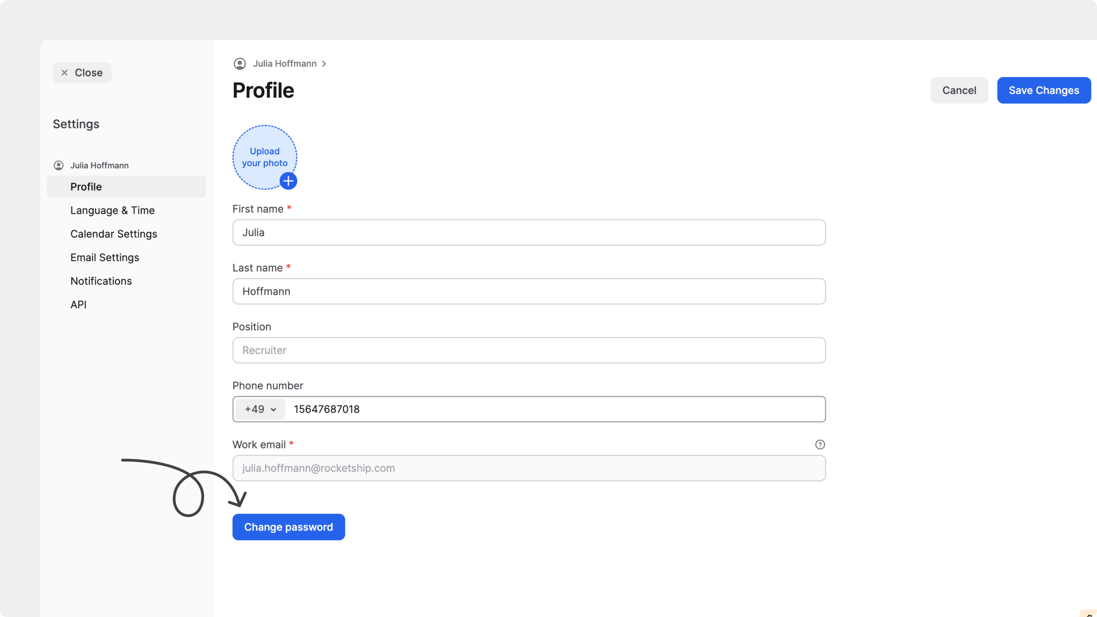Viewport: 1097px width, 617px height.
Task: Click the phone number text field
Action: point(548,409)
